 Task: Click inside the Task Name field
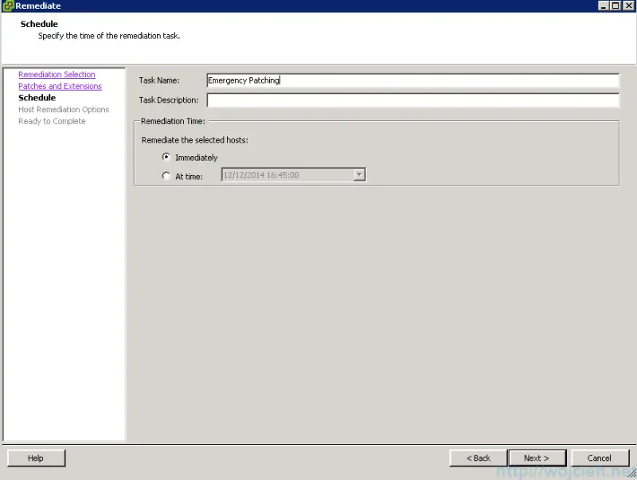tap(398, 80)
